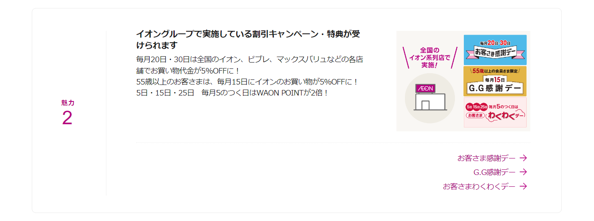Click the 全国のイオン系列店で実施! caption
This screenshot has width=594, height=221.
[430, 58]
